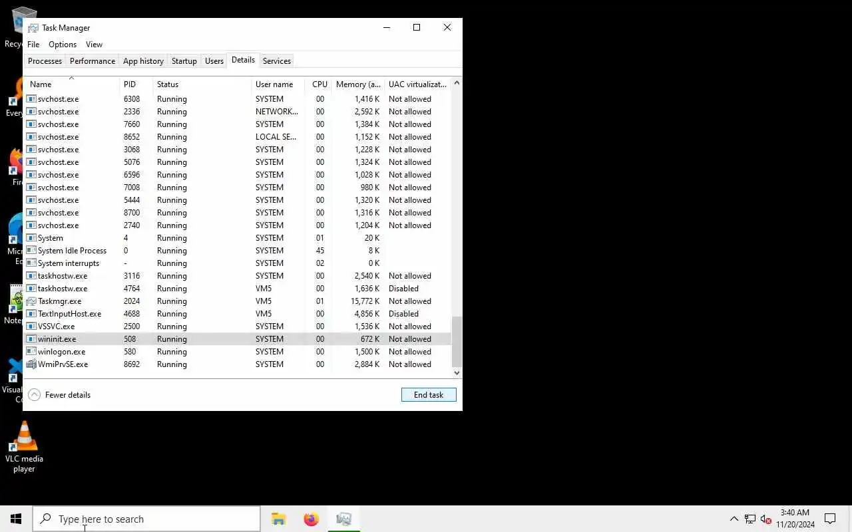Image resolution: width=852 pixels, height=532 pixels.
Task: Open the File menu
Action: pyautogui.click(x=33, y=45)
